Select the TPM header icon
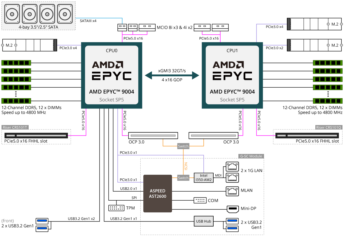The width and height of the screenshot is (344, 238). 116,208
